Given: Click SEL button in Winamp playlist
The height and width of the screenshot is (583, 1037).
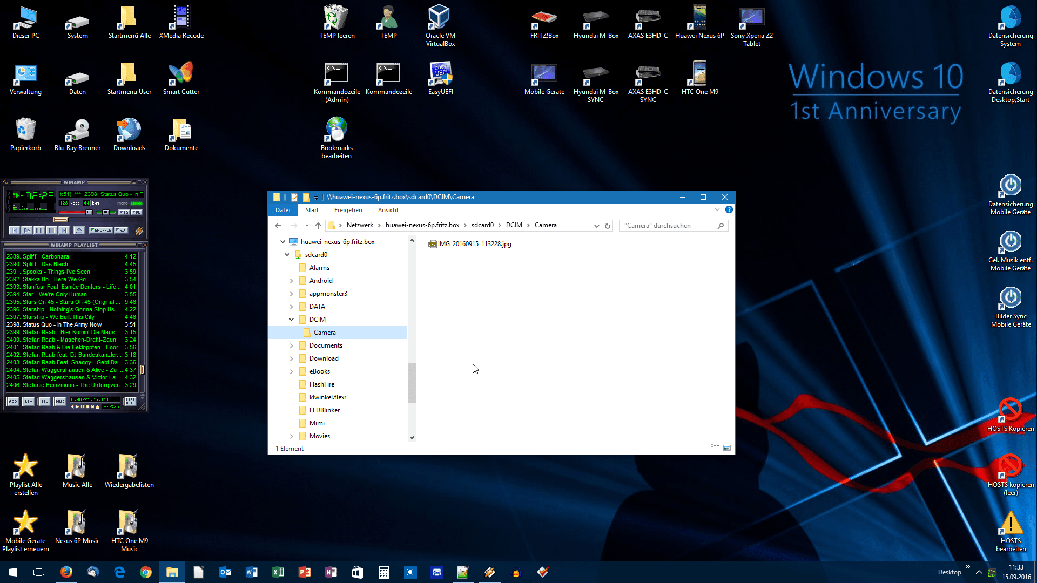Looking at the screenshot, I should tap(44, 401).
